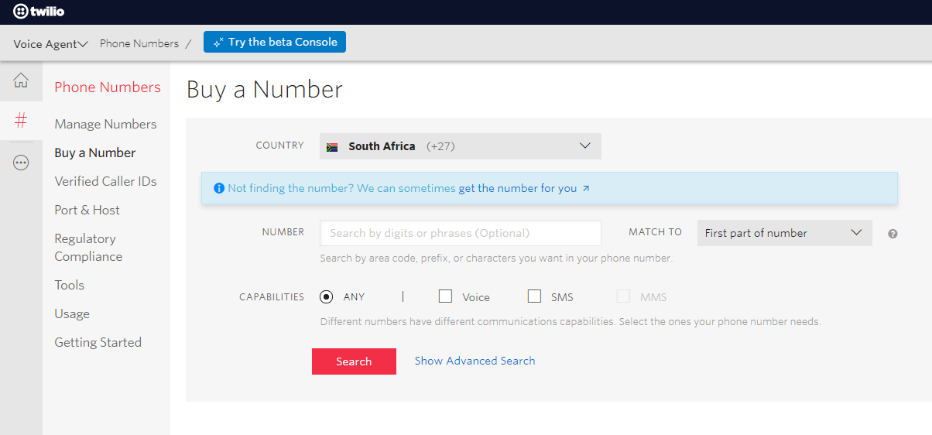Click the red Search button

point(354,361)
